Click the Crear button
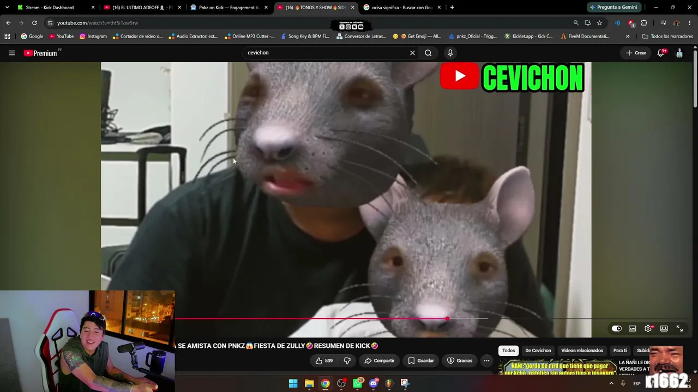The image size is (698, 392). coord(636,53)
